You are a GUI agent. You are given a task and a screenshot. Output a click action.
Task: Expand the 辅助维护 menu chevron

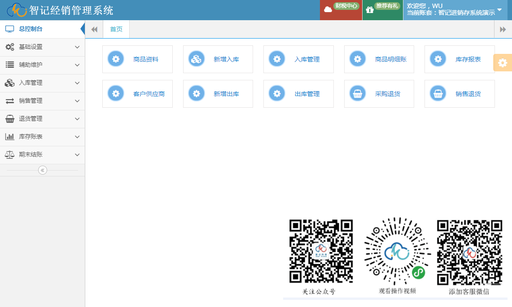[77, 65]
